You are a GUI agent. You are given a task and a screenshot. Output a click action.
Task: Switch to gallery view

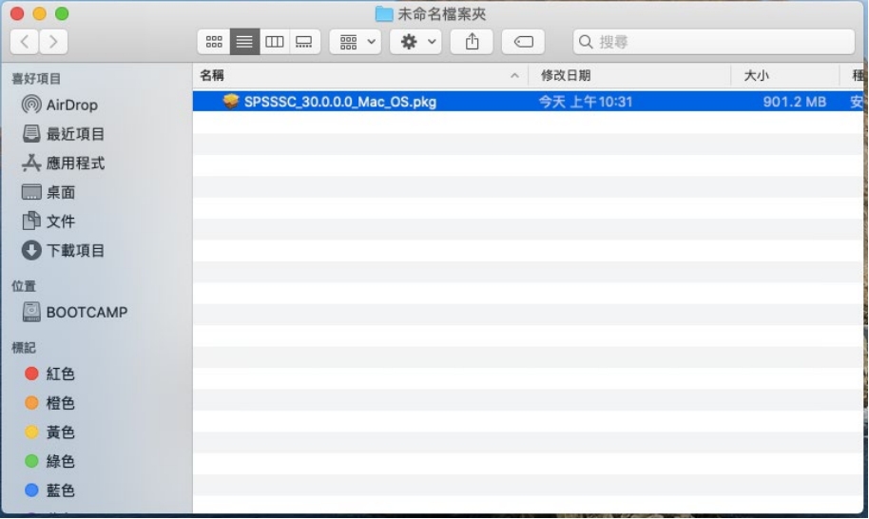pos(304,42)
